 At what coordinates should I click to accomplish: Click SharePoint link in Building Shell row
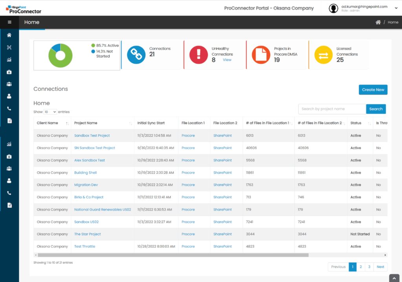point(223,173)
